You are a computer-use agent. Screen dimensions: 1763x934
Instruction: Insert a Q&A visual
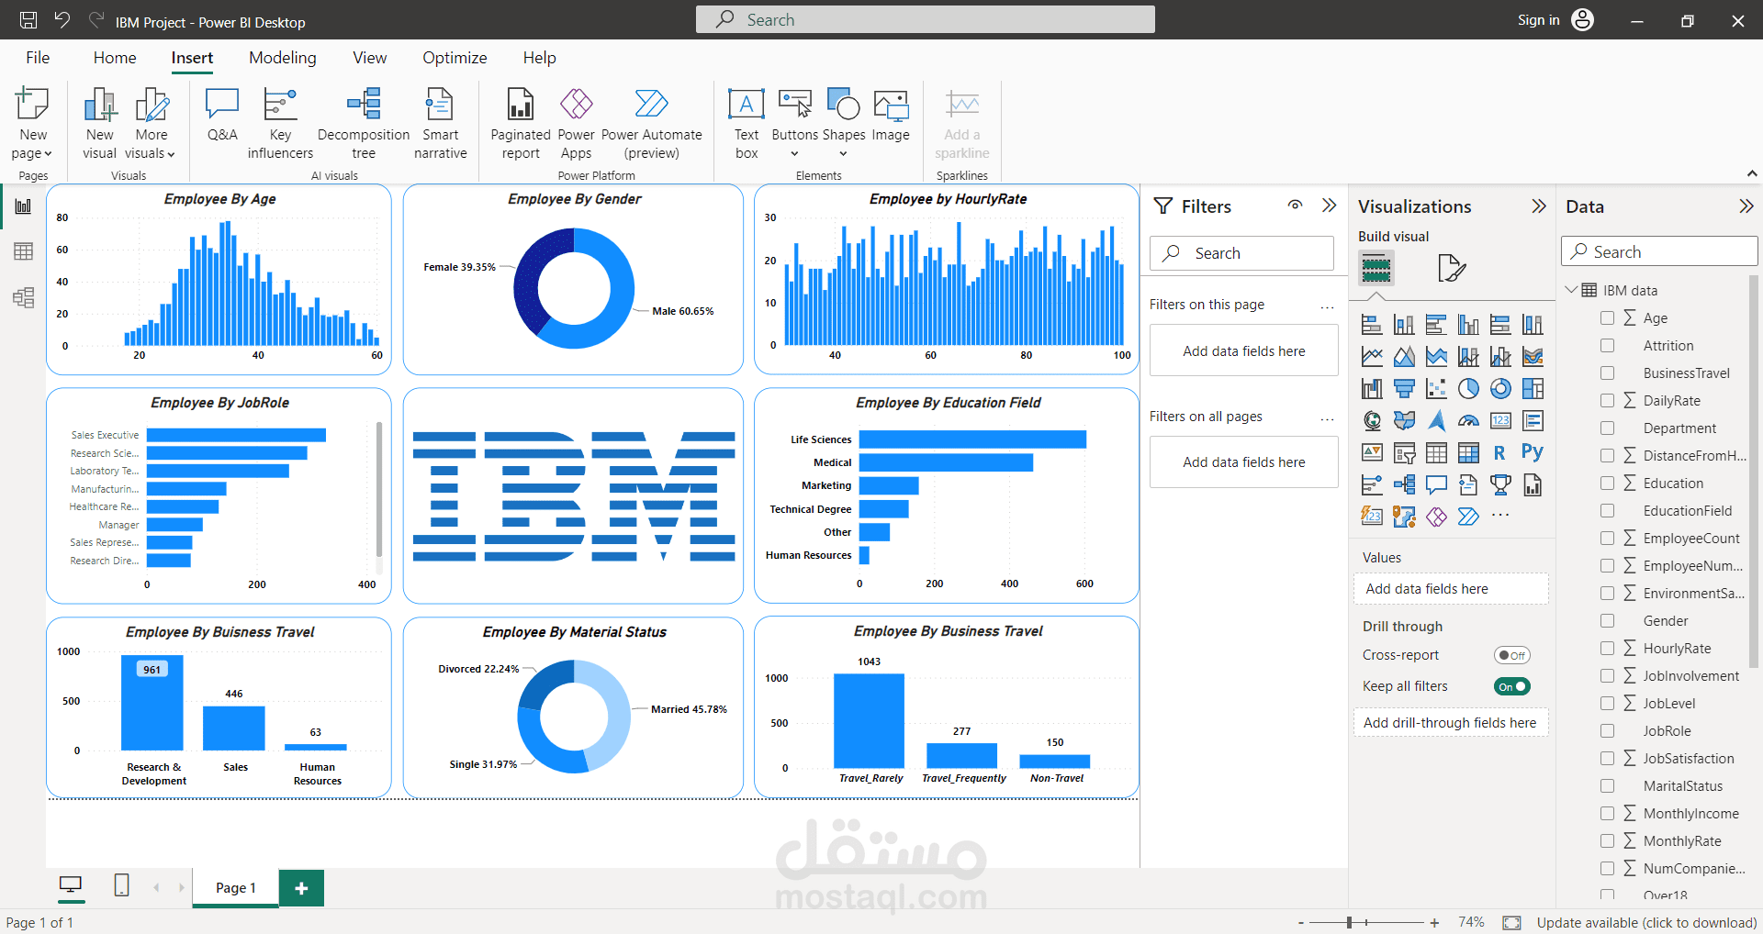222,116
